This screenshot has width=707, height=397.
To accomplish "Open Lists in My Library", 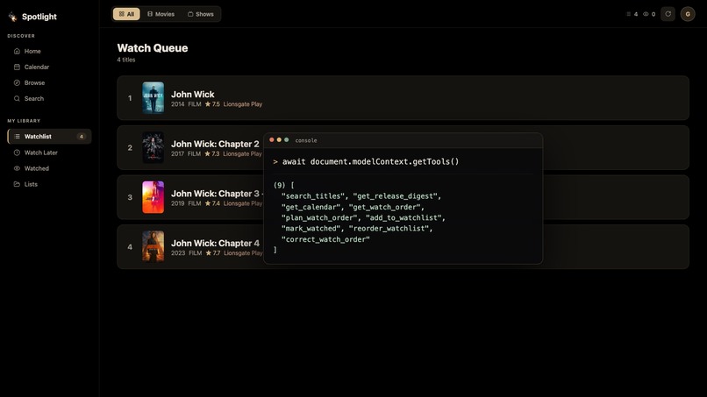I will 50,184.
